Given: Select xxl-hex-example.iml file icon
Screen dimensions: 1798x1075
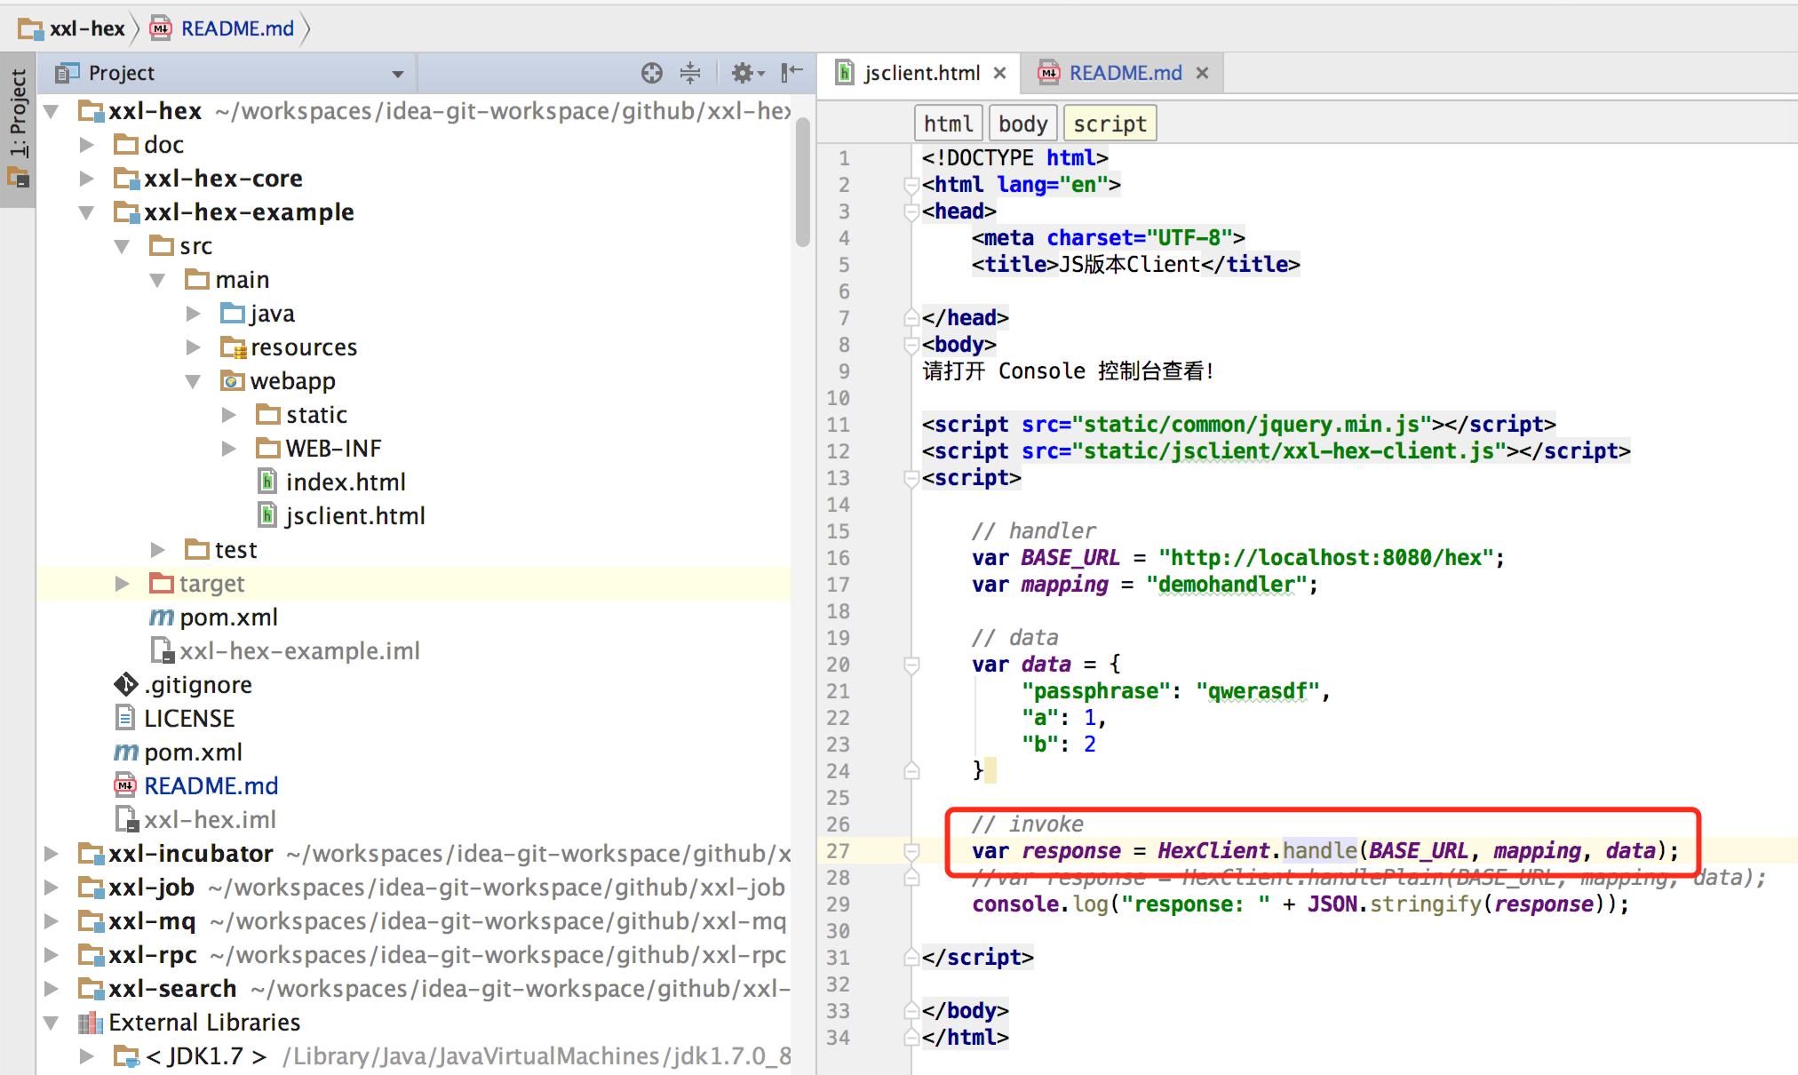Looking at the screenshot, I should (x=162, y=651).
